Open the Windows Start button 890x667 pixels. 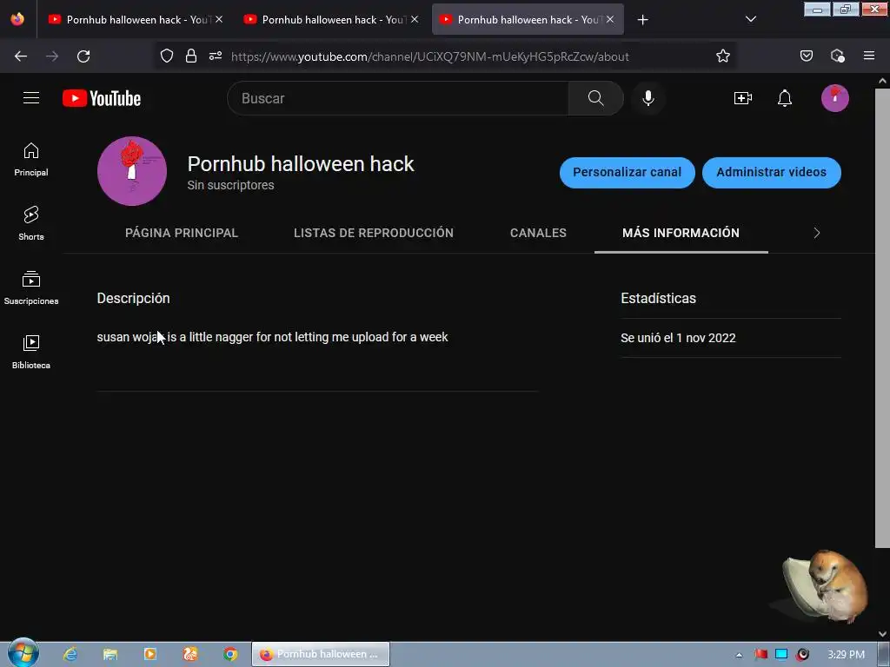coord(23,653)
